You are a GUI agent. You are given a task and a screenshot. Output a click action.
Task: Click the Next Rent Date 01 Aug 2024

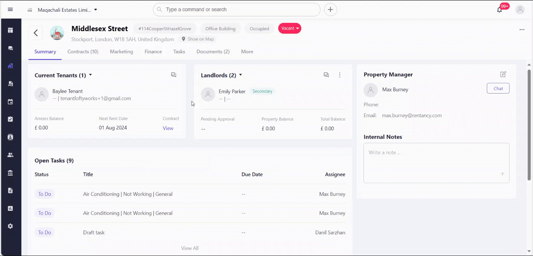(x=113, y=128)
